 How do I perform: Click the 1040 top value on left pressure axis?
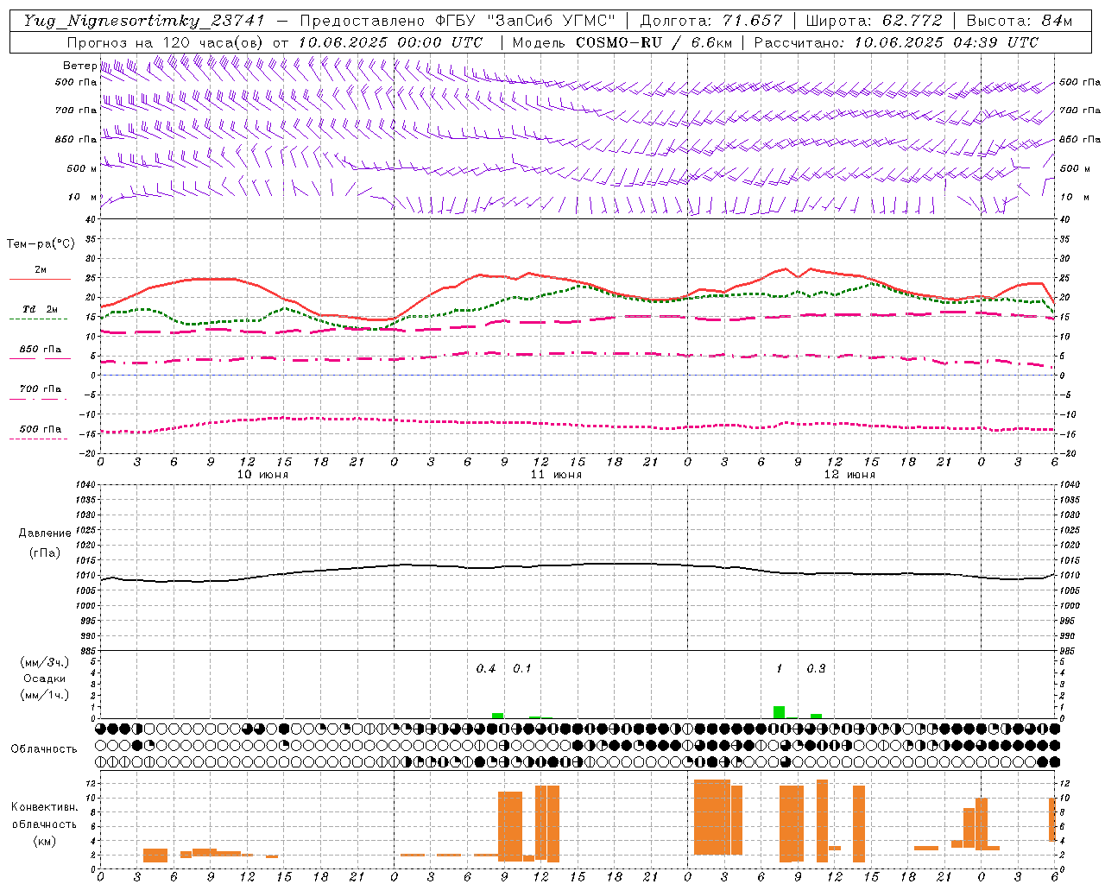[86, 484]
